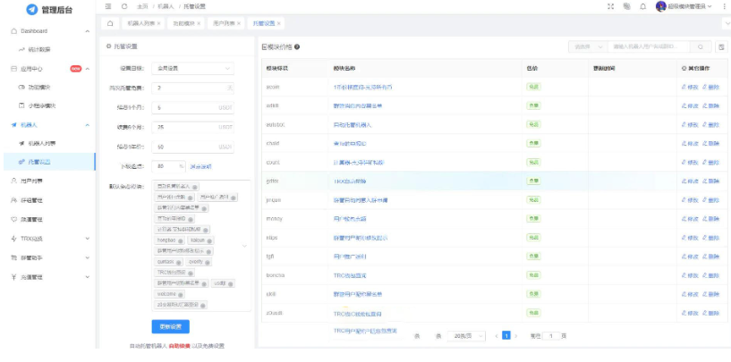Screen dimensions: 731x362
Task: Go to page 1 in pagination
Action: pyautogui.click(x=506, y=335)
